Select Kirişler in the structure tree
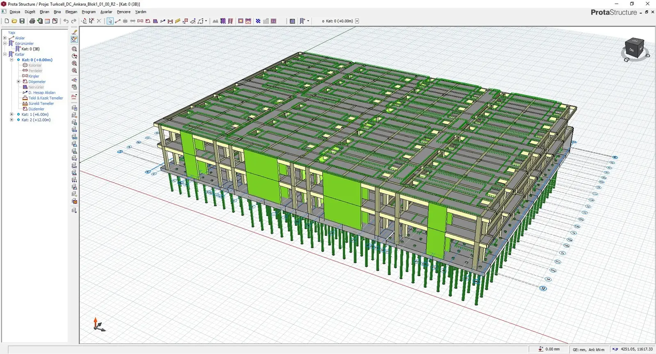Viewport: 656px width, 354px height. point(34,76)
